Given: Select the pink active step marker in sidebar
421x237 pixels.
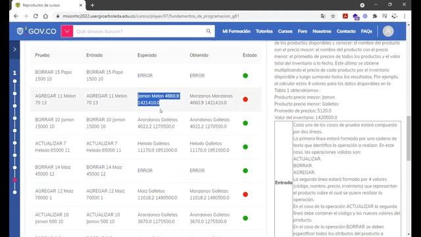Looking at the screenshot, I should (14, 180).
